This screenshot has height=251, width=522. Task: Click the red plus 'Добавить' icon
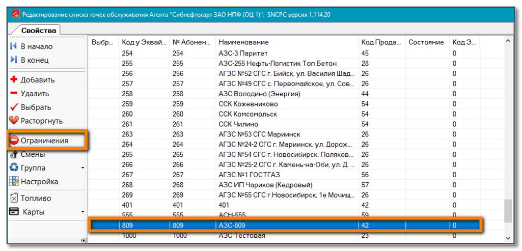coord(14,80)
